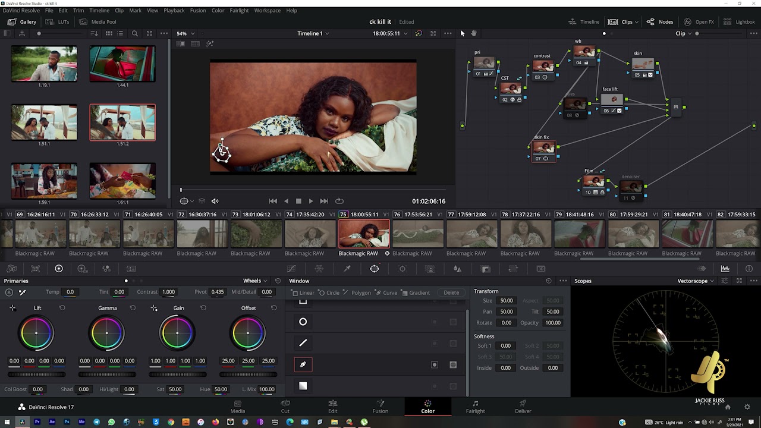The image size is (761, 428).
Task: Click the Contrast value field
Action: [x=169, y=292]
